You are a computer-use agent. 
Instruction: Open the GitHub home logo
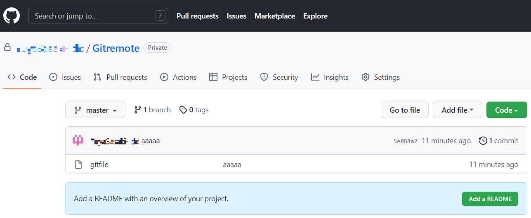(x=12, y=16)
